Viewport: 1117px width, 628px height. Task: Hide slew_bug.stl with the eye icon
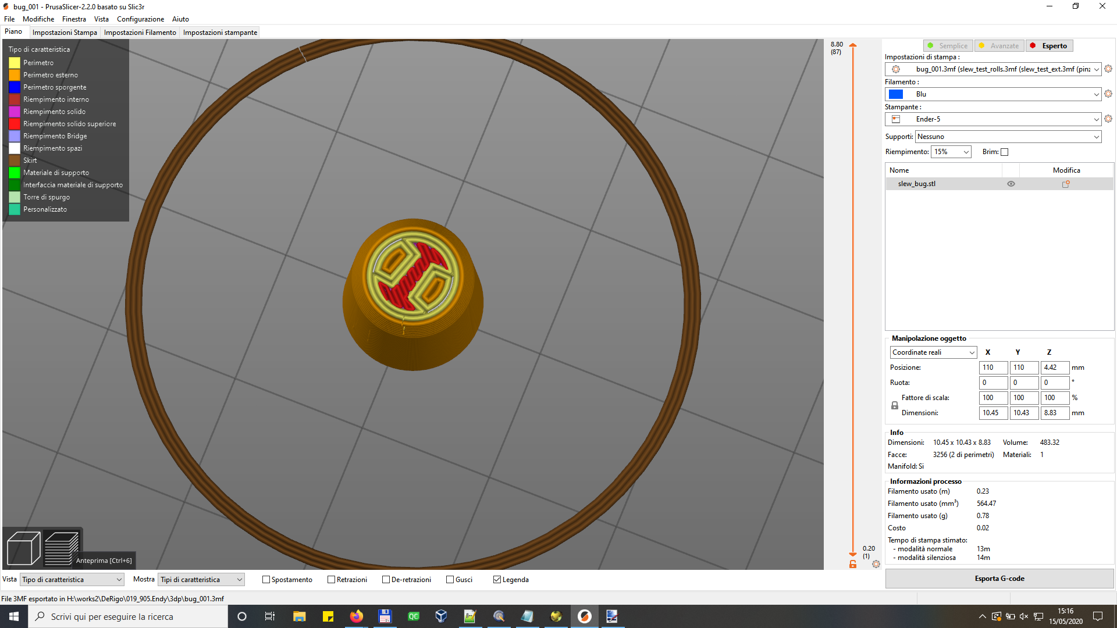coord(1011,184)
